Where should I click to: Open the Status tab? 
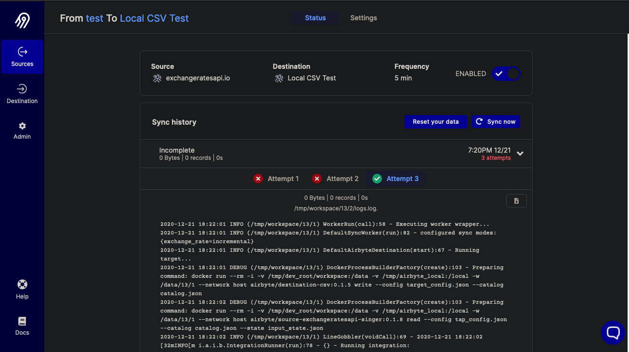coord(315,18)
